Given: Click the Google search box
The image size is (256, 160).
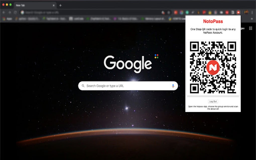Looking at the screenshot, I should pos(128,86).
